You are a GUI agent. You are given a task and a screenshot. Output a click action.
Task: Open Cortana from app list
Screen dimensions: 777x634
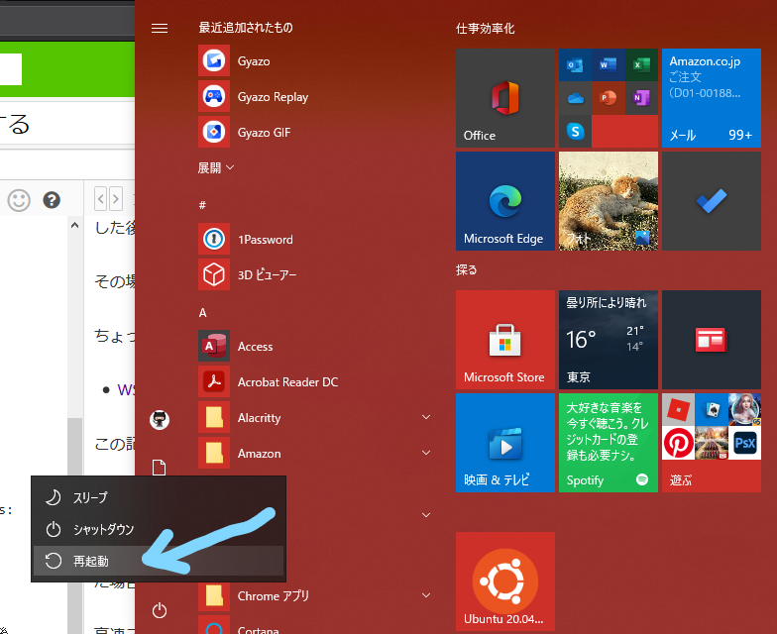point(315,624)
